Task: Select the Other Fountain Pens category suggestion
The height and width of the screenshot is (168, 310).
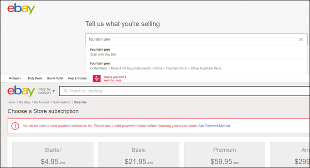Action: (196, 66)
